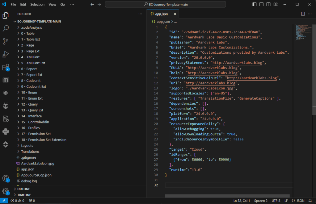Open the Accounts icon in activity bar

click(6, 178)
